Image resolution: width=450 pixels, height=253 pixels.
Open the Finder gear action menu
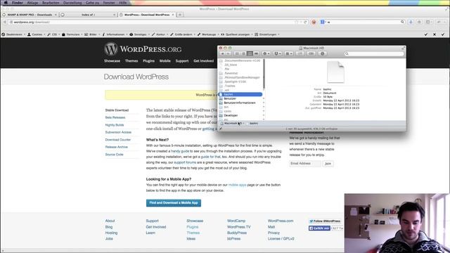(266, 53)
